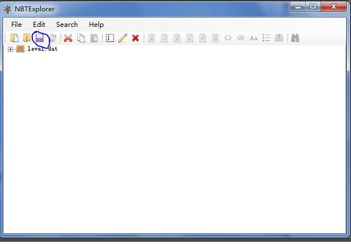This screenshot has height=246, width=351.
Task: Click the Open Folder toolbar icon
Action: [x=27, y=38]
